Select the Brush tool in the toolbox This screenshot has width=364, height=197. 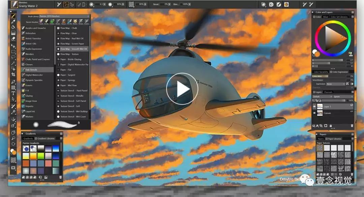[x=13, y=16]
